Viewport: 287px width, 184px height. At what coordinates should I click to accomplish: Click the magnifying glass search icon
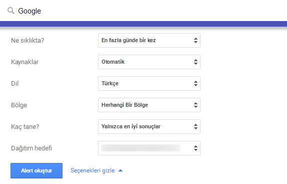[11, 11]
